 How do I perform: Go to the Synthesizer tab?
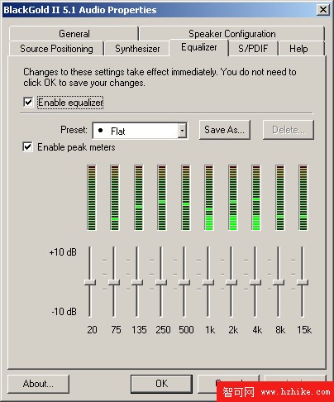pos(137,49)
